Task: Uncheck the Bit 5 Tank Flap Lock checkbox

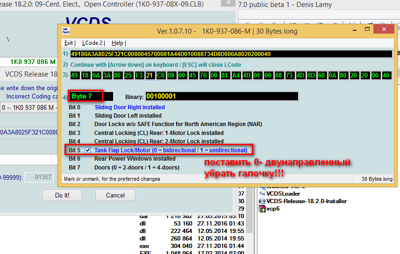Action: (x=87, y=150)
